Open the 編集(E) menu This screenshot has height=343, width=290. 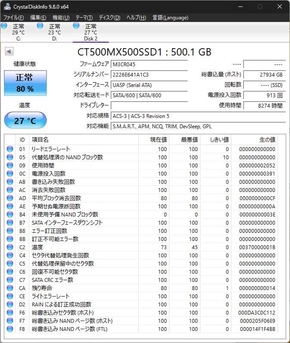(38, 18)
